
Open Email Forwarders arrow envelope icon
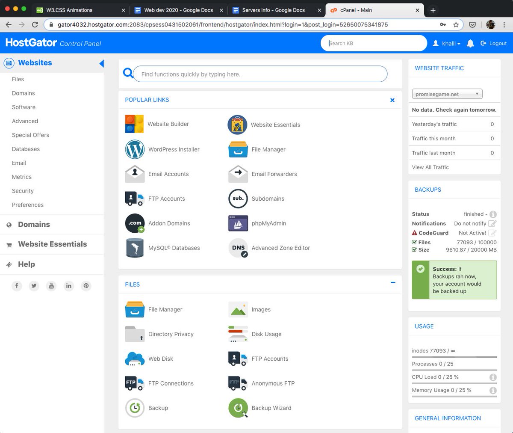[x=238, y=174]
